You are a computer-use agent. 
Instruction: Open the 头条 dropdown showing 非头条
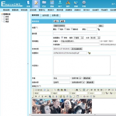click(95, 38)
